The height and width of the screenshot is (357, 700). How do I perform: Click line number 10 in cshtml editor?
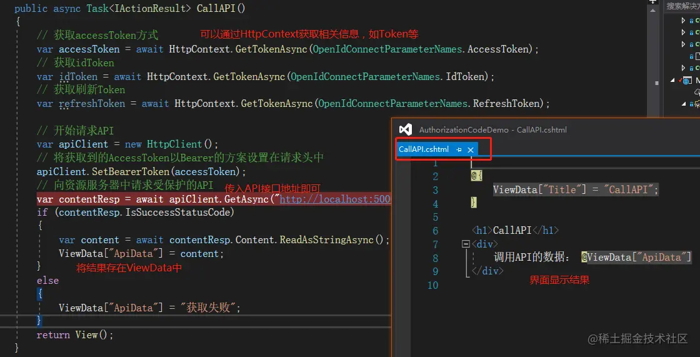point(432,285)
